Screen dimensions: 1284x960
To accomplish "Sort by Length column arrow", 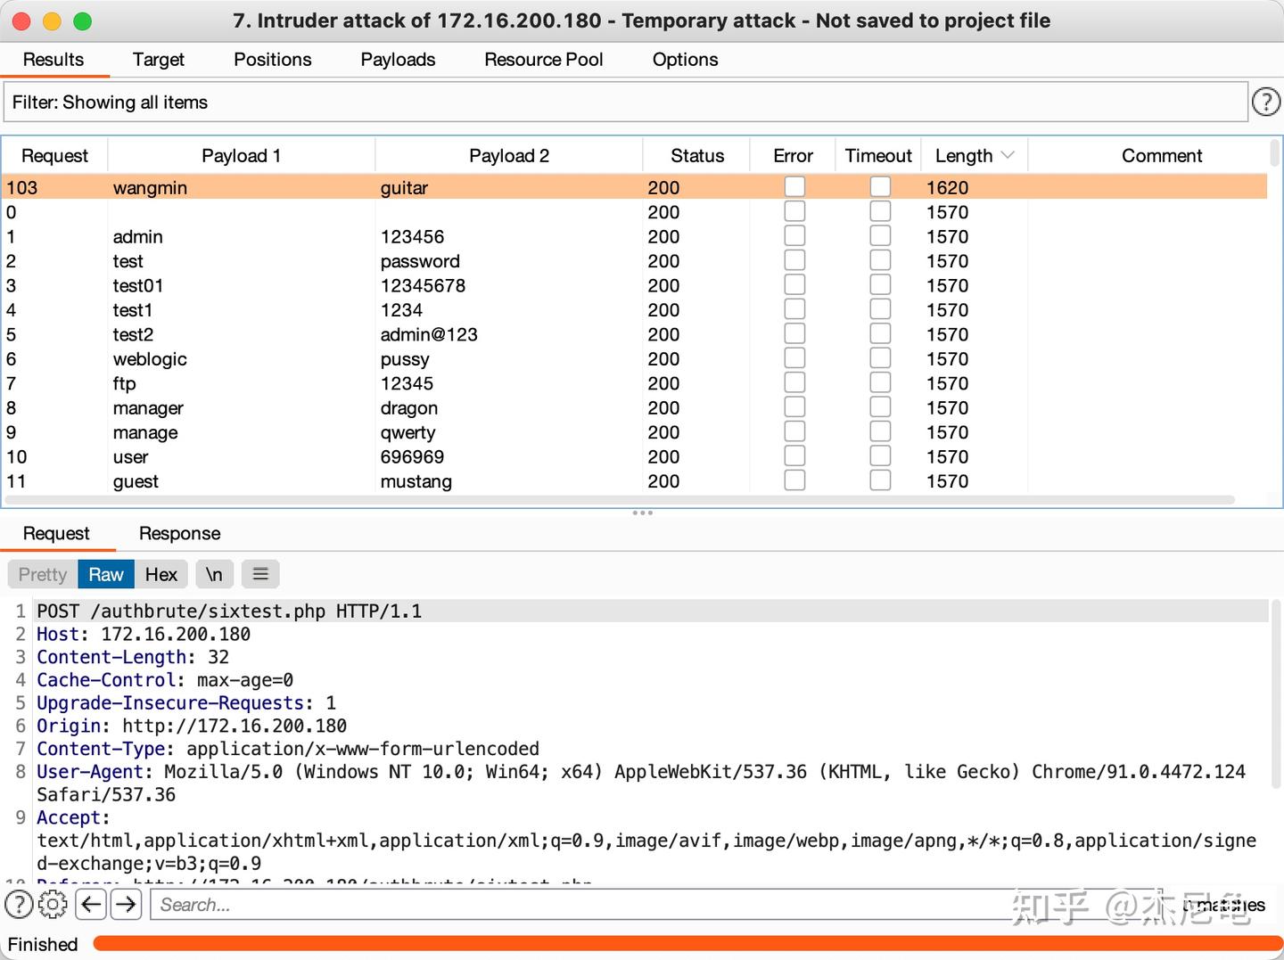I will click(1008, 155).
